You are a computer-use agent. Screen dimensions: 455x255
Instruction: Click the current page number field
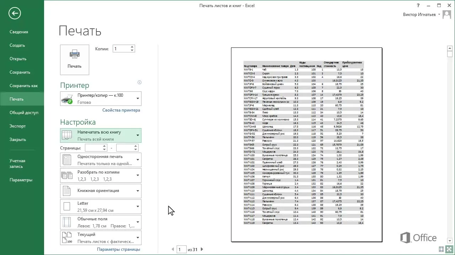click(182, 249)
